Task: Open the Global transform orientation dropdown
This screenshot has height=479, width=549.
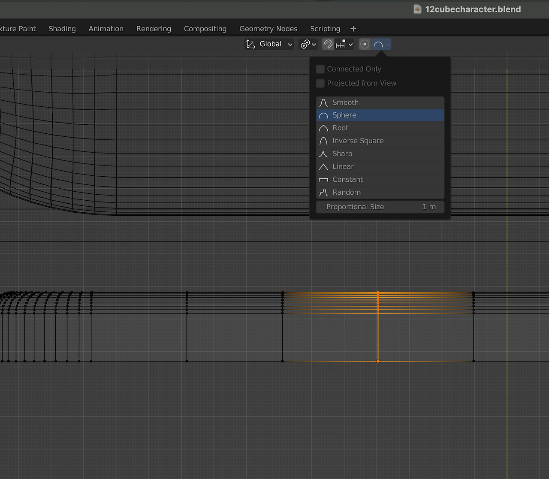Action: [x=269, y=44]
